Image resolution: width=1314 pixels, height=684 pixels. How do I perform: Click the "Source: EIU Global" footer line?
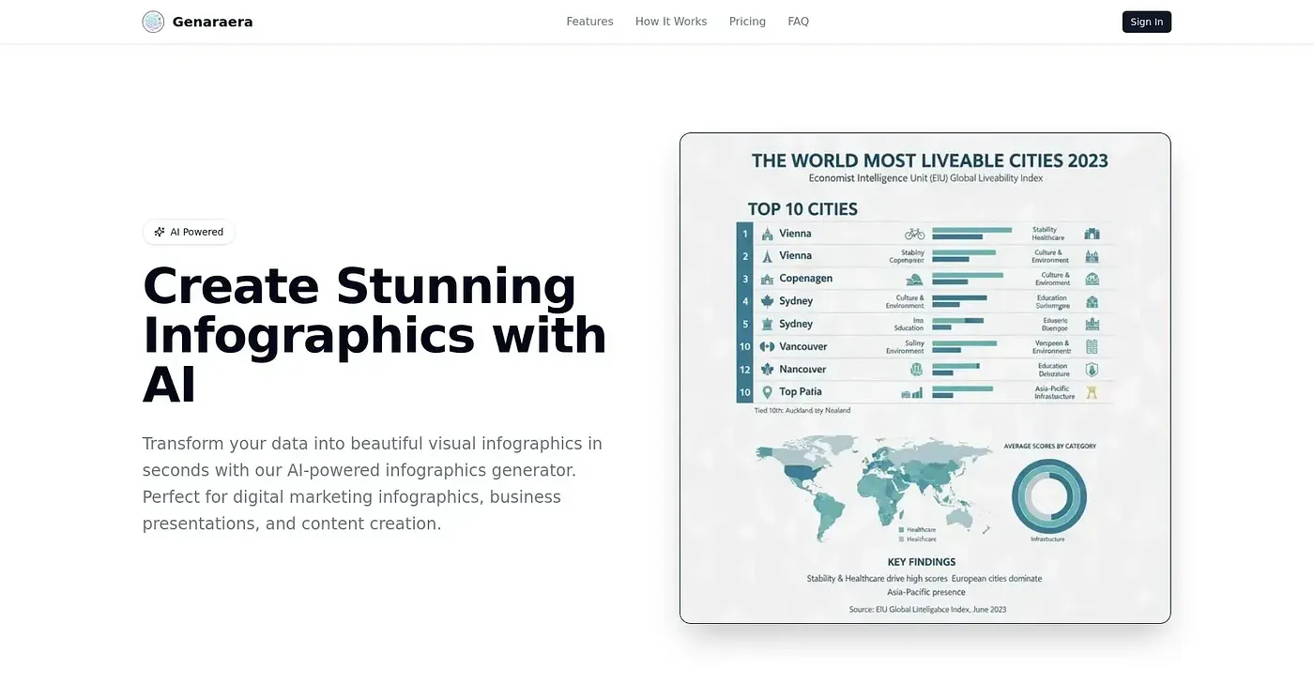tap(927, 610)
